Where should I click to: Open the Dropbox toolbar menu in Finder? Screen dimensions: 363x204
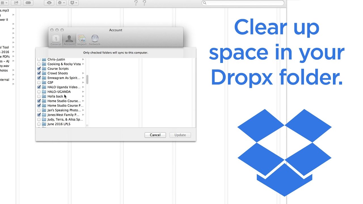click(x=73, y=3)
